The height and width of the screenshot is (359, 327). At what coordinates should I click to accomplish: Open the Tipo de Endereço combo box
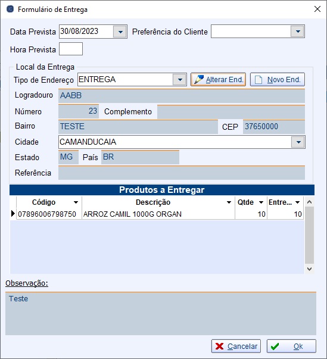[180, 79]
